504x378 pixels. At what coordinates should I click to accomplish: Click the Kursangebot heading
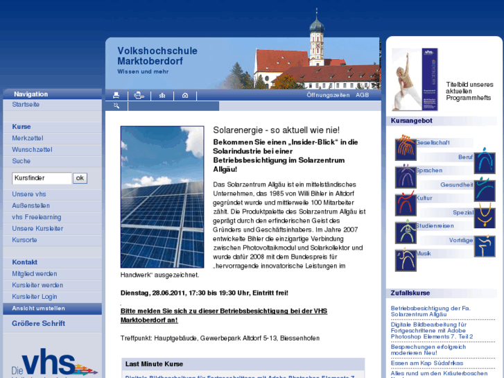(x=411, y=121)
